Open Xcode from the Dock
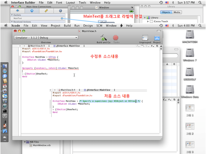 click(x=5, y=131)
